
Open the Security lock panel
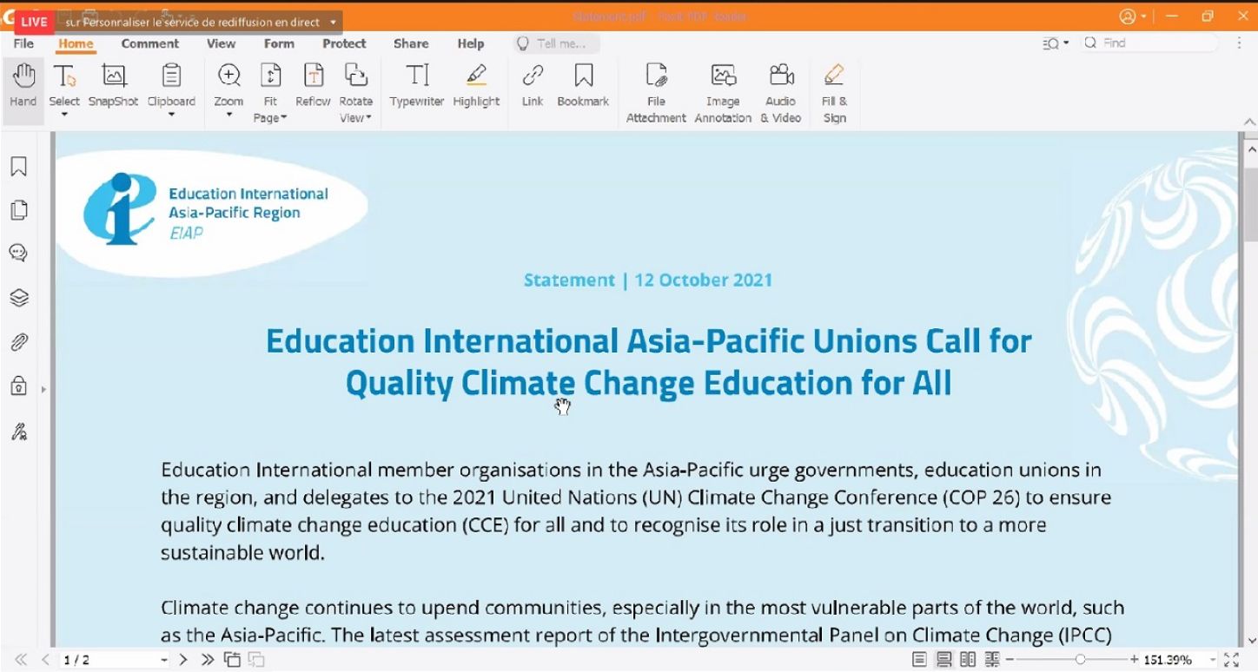click(18, 385)
